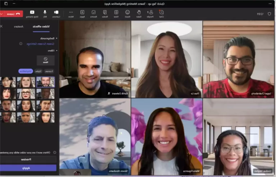Select the short curly hair red lips look
The height and width of the screenshot is (177, 276).
coord(8,94)
